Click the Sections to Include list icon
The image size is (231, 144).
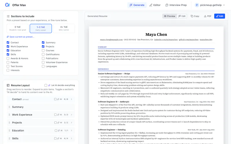tap(8, 16)
